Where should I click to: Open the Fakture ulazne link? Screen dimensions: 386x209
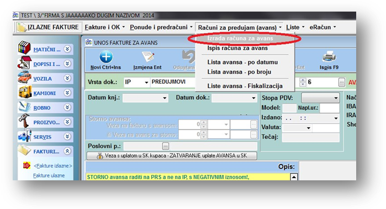point(49,175)
